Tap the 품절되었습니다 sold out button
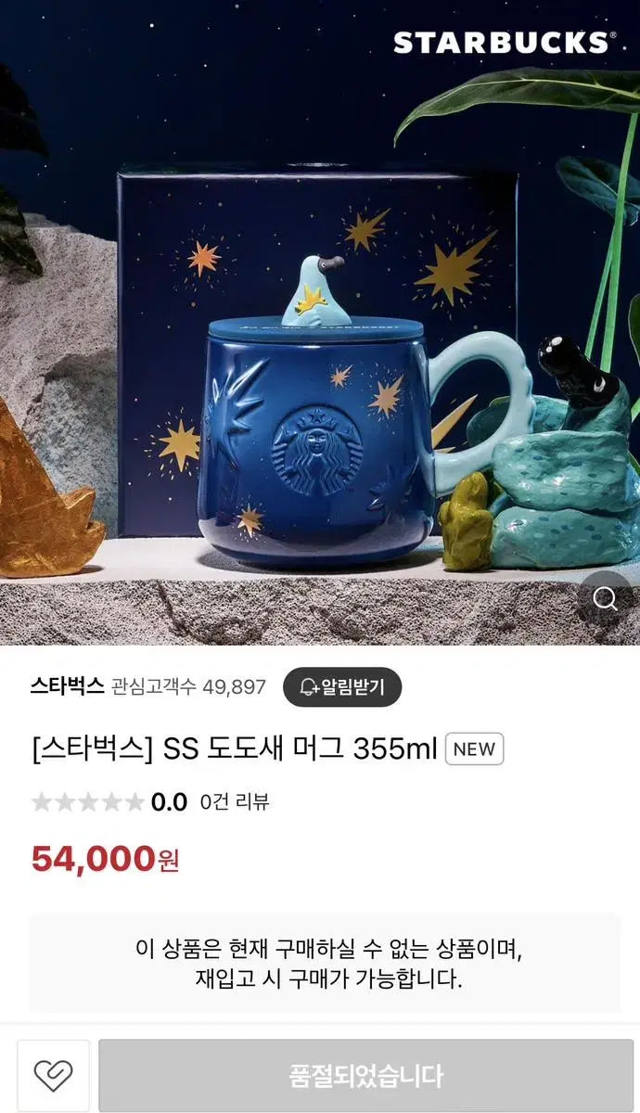Image resolution: width=640 pixels, height=1113 pixels. click(x=366, y=1076)
